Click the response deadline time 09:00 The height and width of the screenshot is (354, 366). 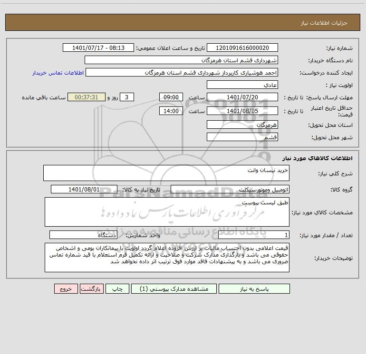click(171, 97)
